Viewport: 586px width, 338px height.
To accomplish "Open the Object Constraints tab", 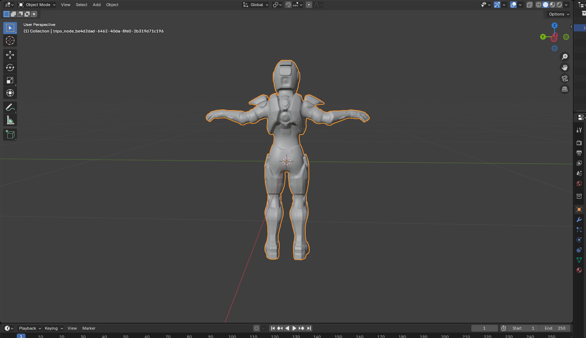I will [579, 250].
